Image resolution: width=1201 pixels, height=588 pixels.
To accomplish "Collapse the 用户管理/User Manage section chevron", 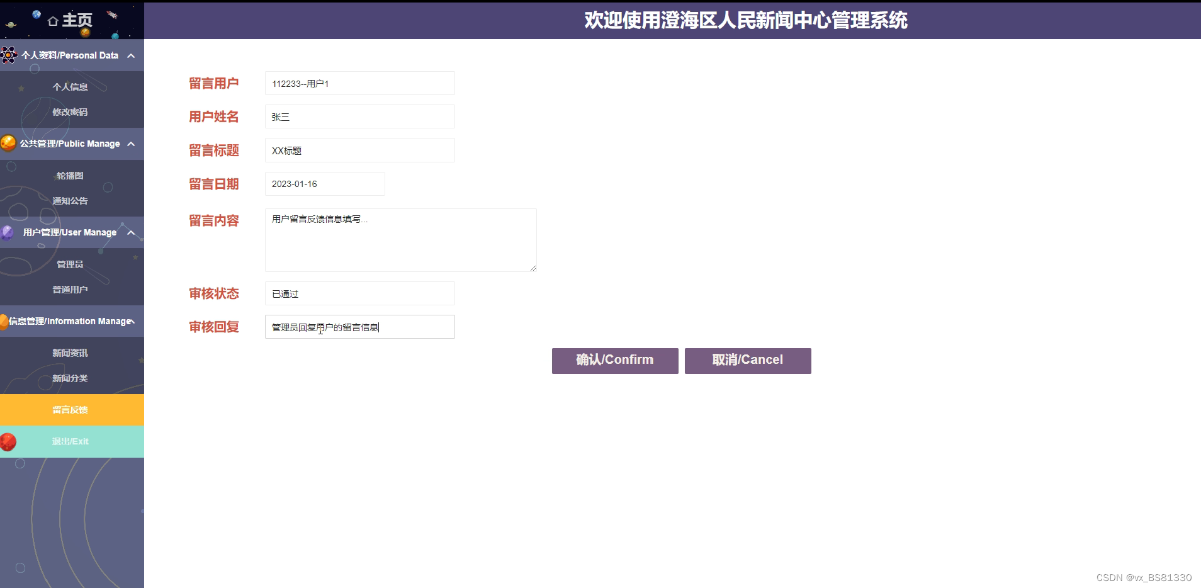I will (131, 232).
